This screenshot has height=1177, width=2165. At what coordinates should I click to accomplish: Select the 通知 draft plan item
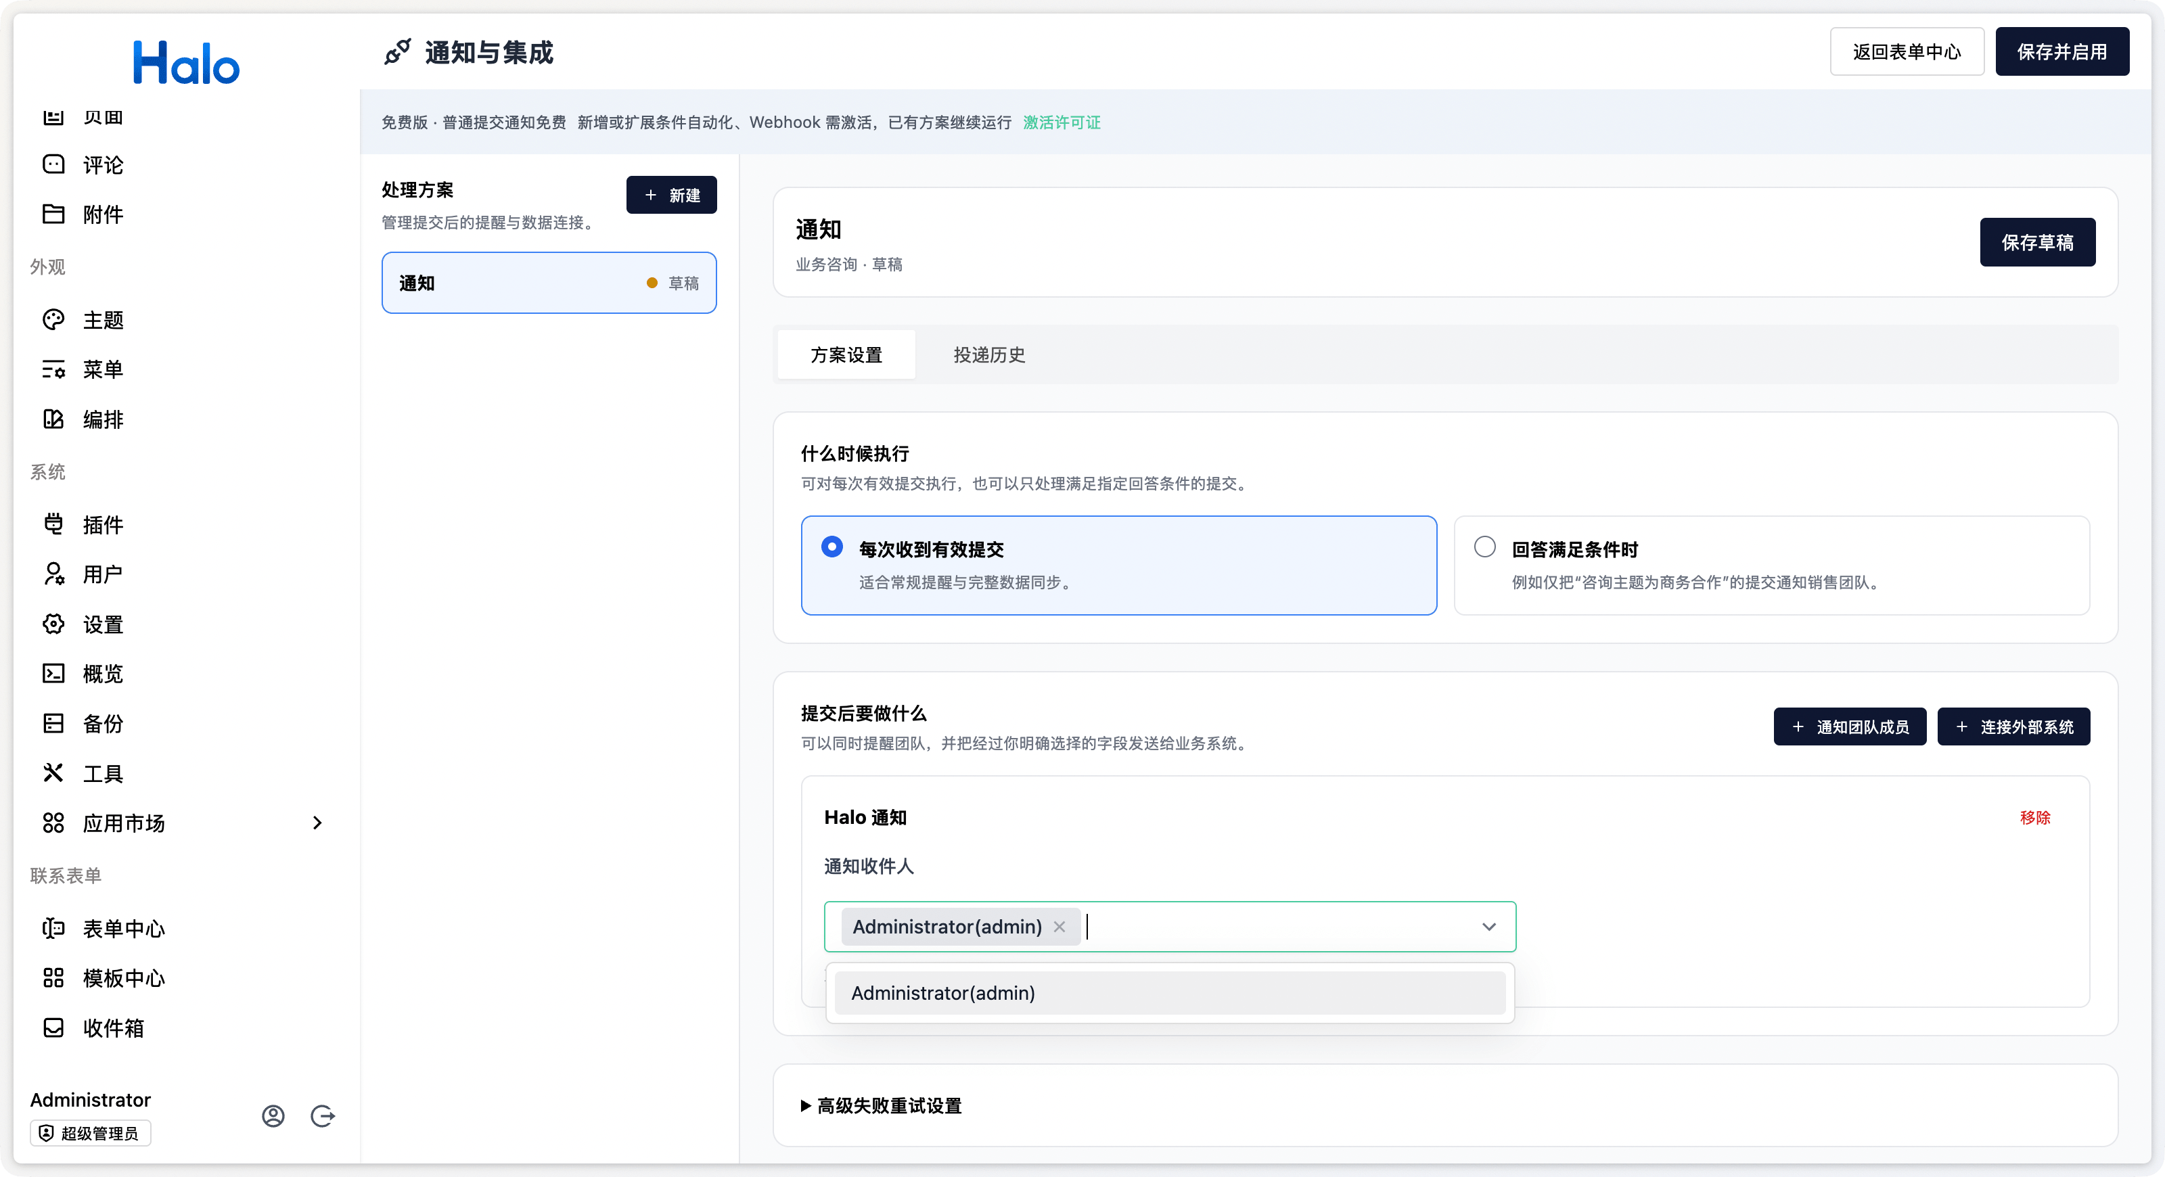pos(549,283)
